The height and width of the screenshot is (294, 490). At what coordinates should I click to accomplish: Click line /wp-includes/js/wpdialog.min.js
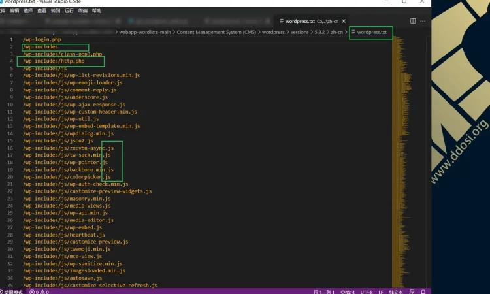click(x=68, y=133)
